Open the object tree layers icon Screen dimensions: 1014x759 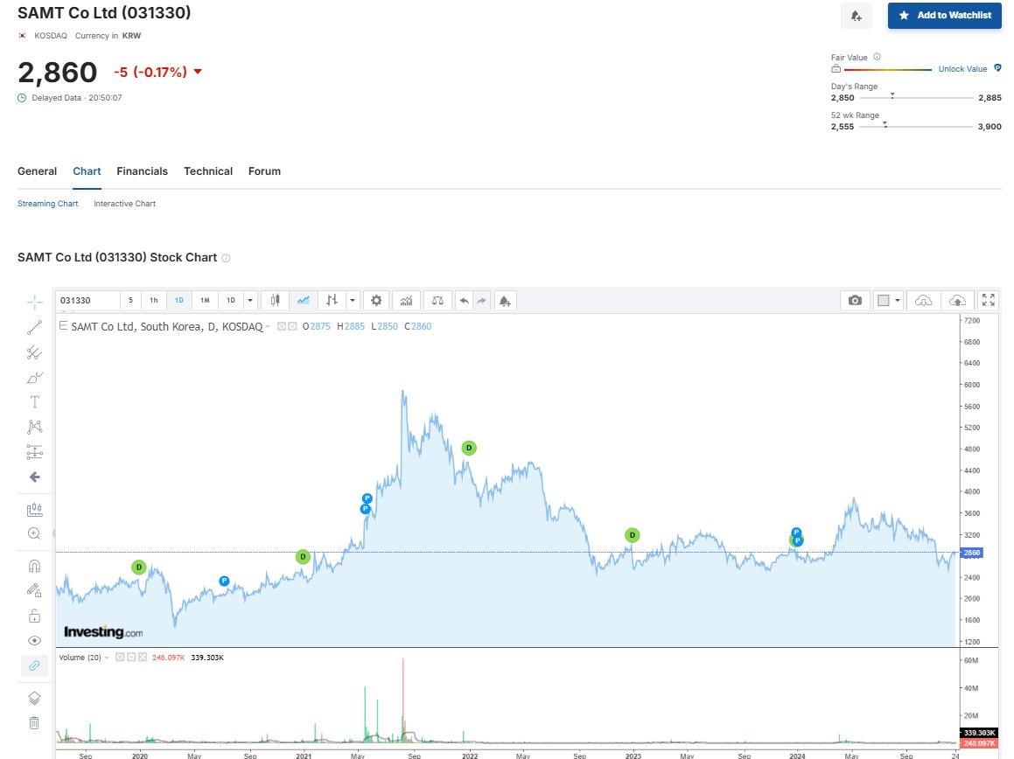point(34,699)
